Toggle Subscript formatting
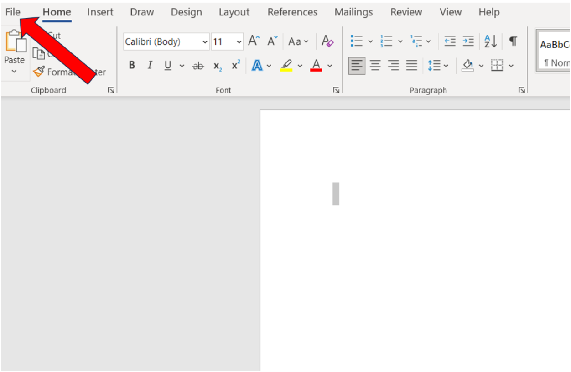 point(218,66)
